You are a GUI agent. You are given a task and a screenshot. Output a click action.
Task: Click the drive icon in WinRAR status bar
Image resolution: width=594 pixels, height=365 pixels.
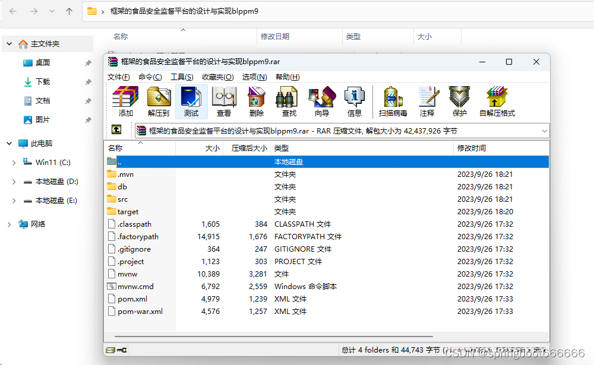[x=110, y=350]
